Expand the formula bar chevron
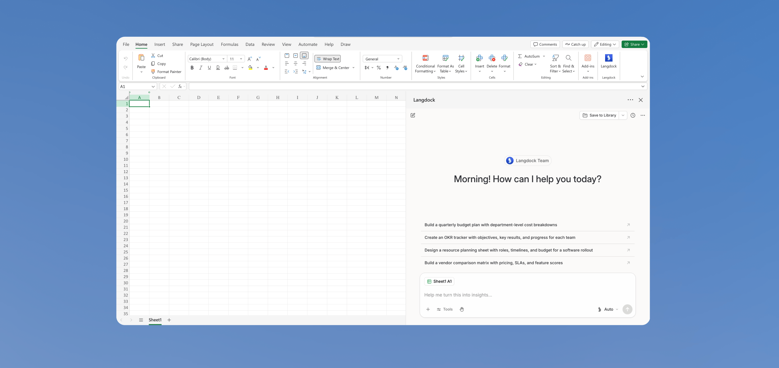This screenshot has width=779, height=368. pos(643,86)
